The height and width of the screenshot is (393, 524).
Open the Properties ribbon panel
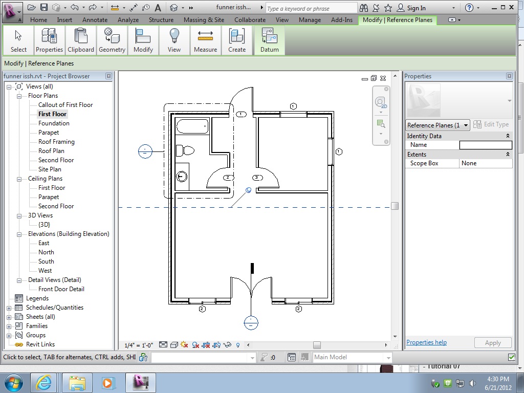[50, 40]
